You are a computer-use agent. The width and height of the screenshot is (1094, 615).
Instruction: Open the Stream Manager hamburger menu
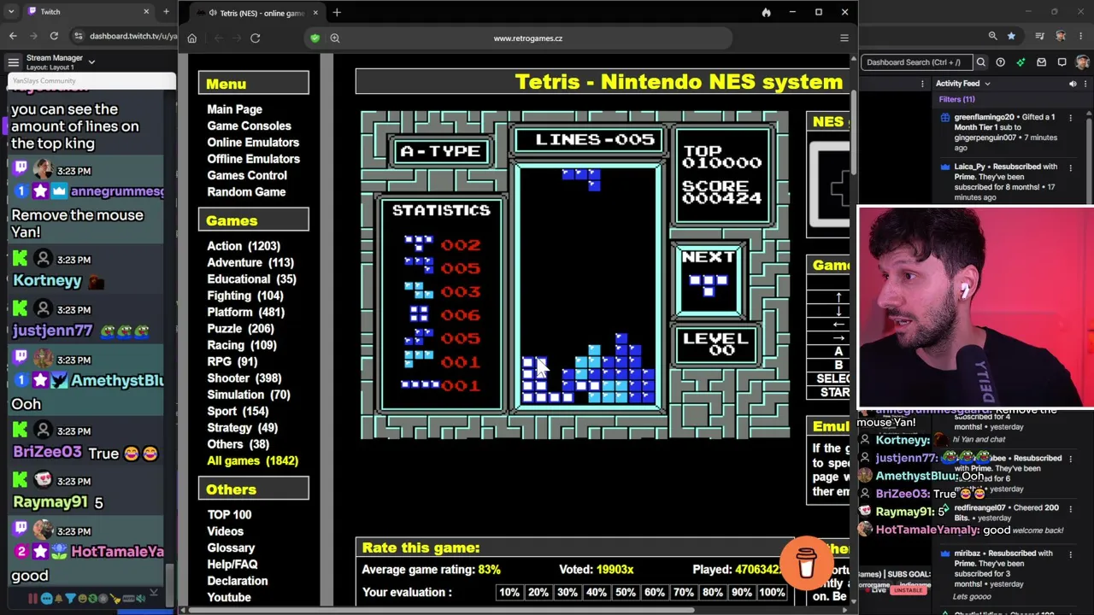13,61
